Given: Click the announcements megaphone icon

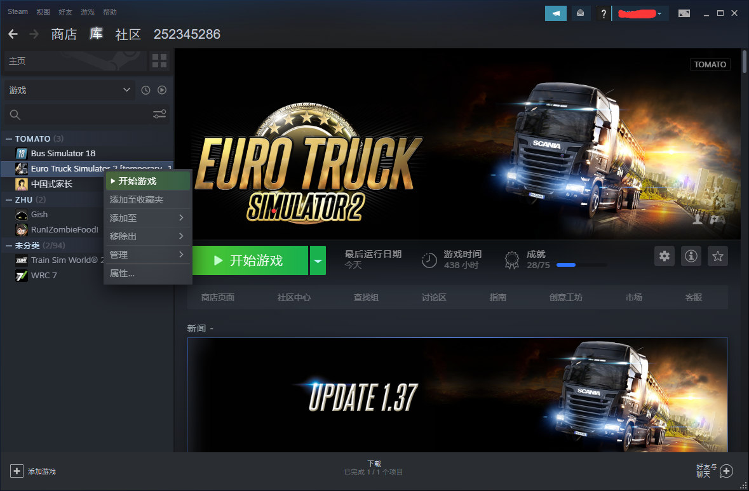Looking at the screenshot, I should pos(555,13).
